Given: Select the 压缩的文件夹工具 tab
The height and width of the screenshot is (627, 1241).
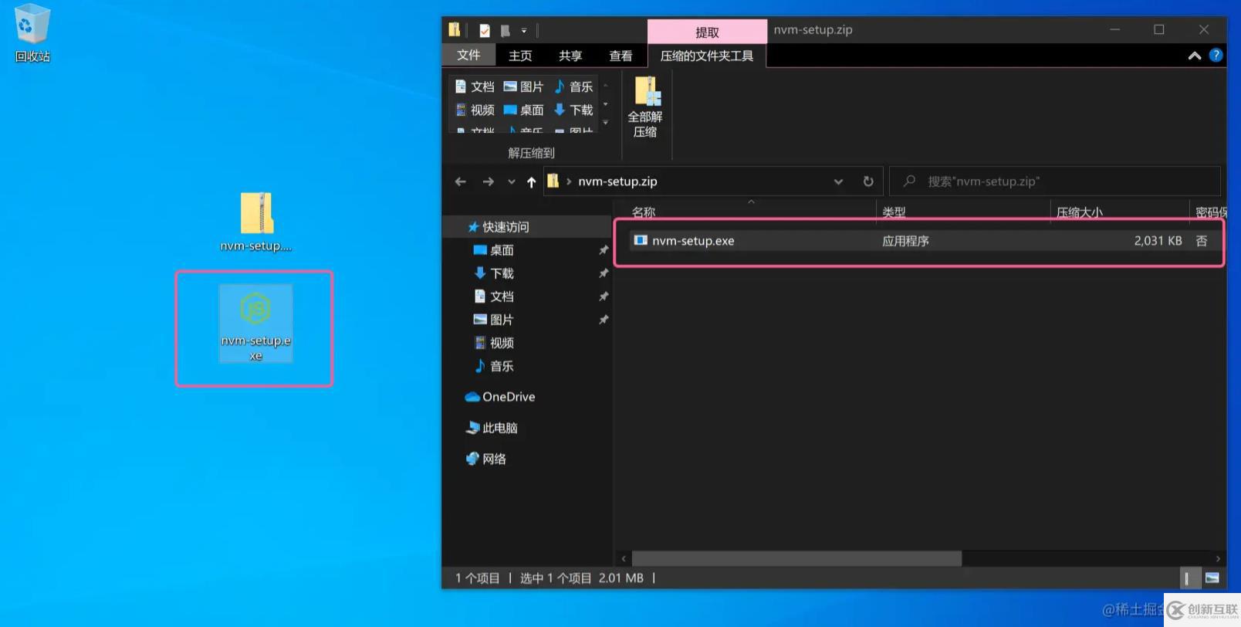Looking at the screenshot, I should [x=707, y=56].
